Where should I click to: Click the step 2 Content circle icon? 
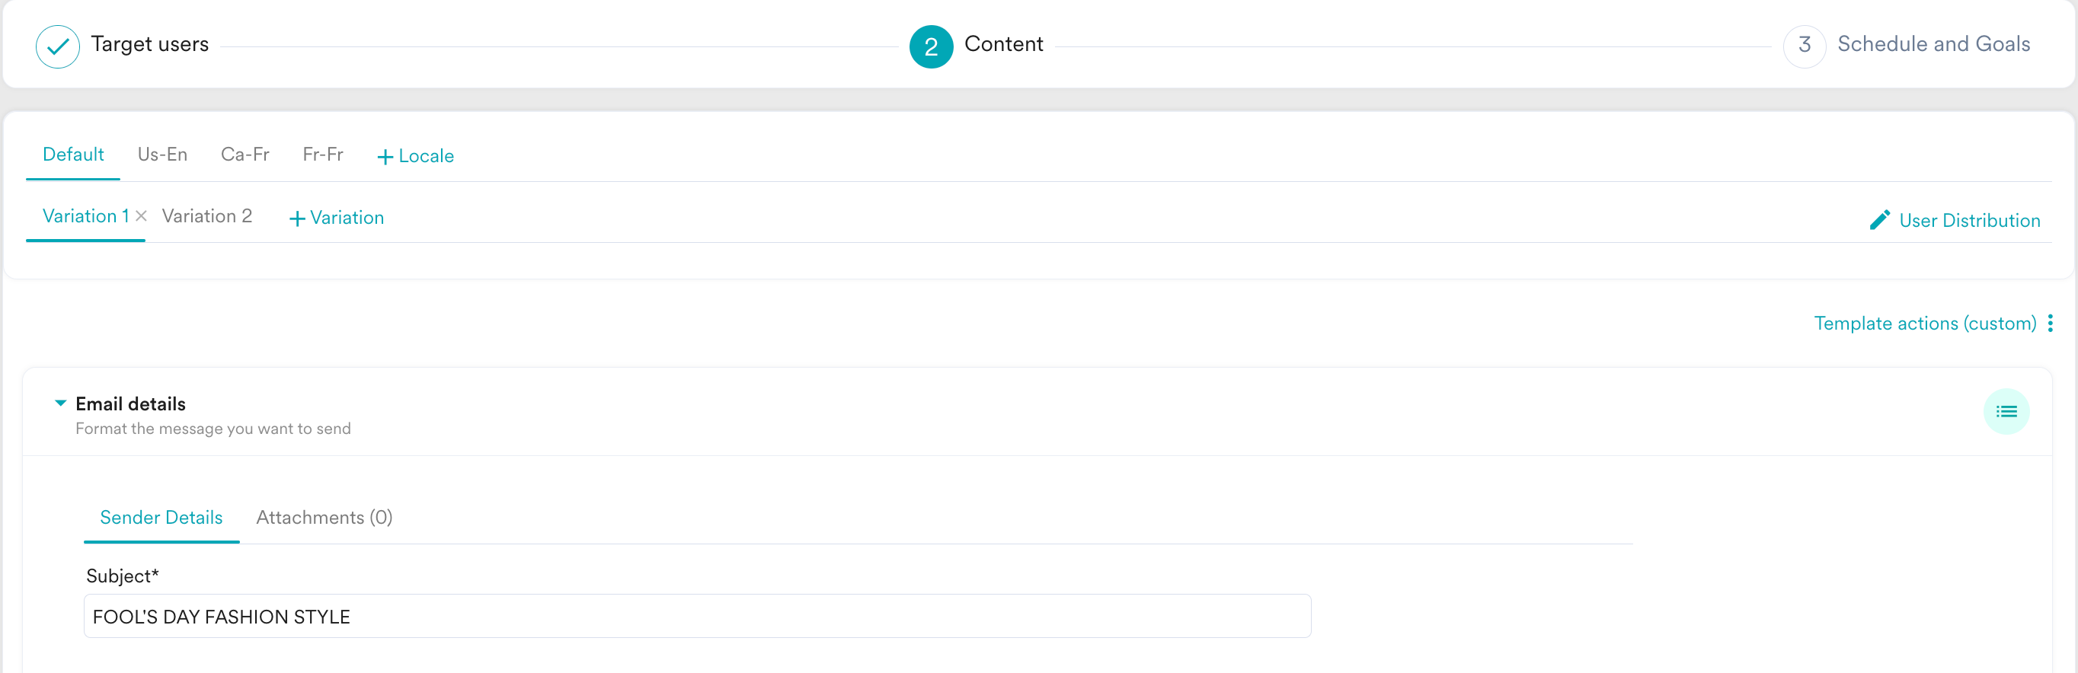[930, 46]
